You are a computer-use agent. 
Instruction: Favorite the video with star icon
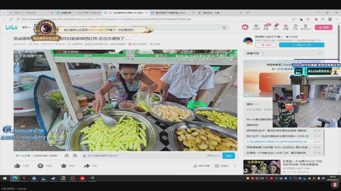64,166
